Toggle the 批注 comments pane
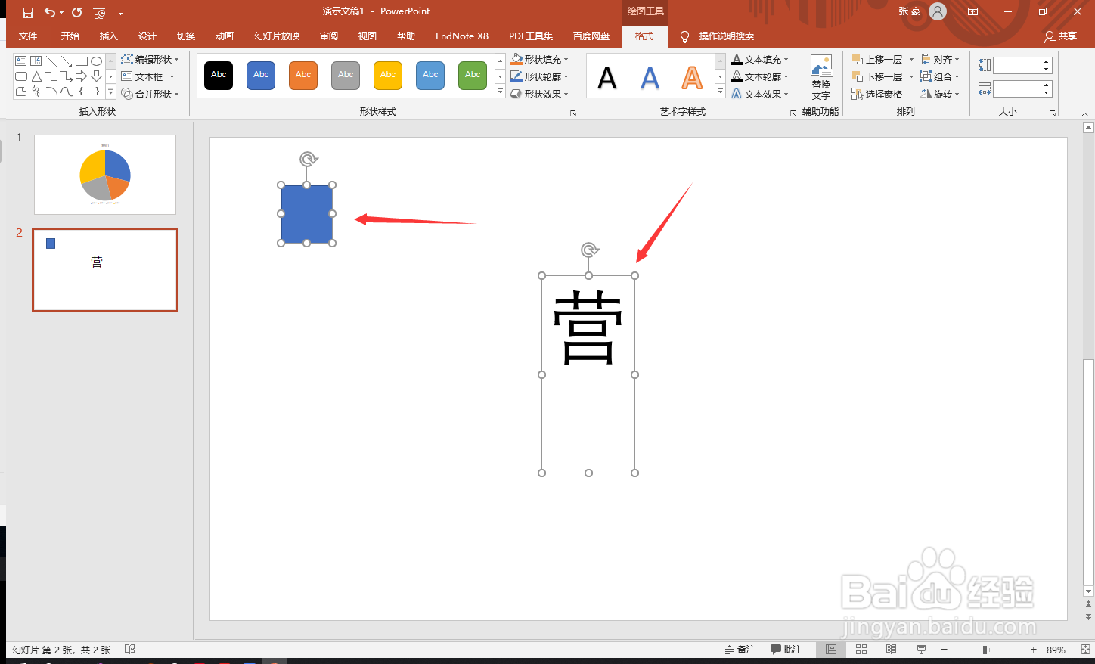1095x664 pixels. coord(786,650)
